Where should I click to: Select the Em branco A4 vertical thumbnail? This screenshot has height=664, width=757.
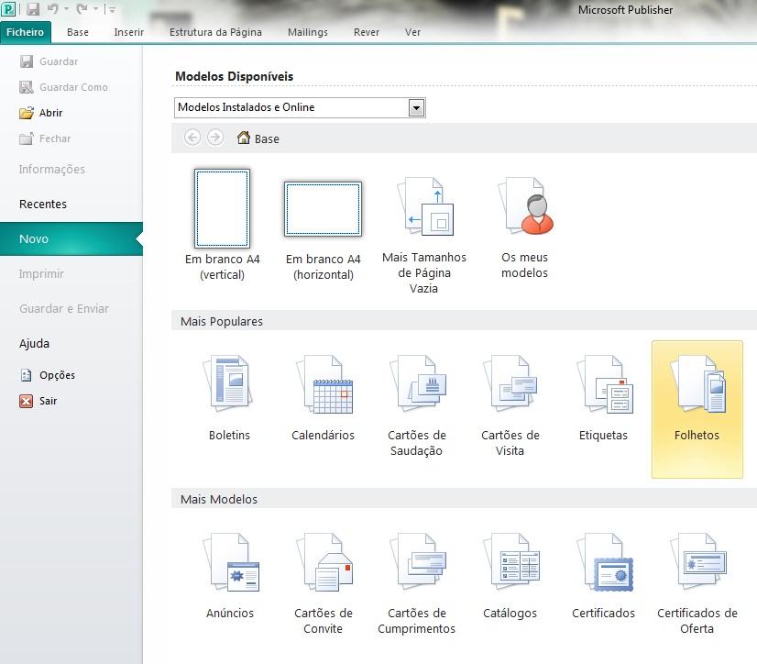[222, 208]
